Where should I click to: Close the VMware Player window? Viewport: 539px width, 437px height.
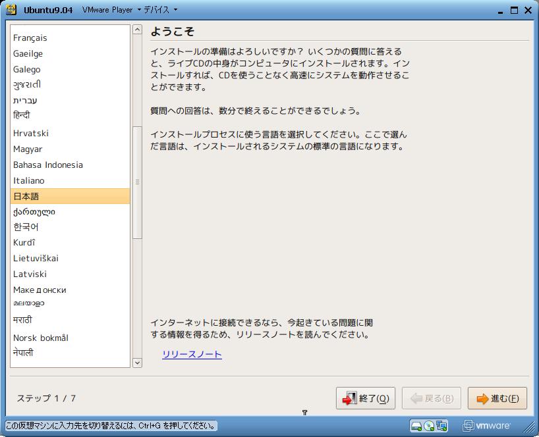[x=528, y=11]
